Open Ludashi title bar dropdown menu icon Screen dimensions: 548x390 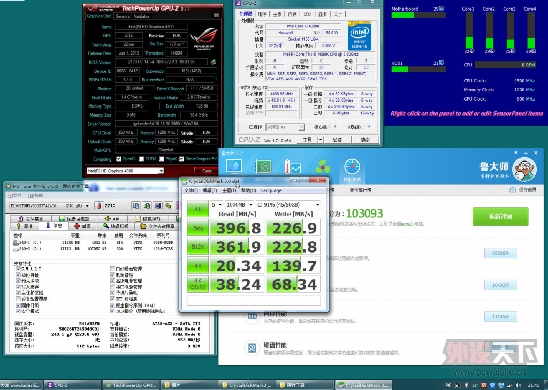pos(516,152)
